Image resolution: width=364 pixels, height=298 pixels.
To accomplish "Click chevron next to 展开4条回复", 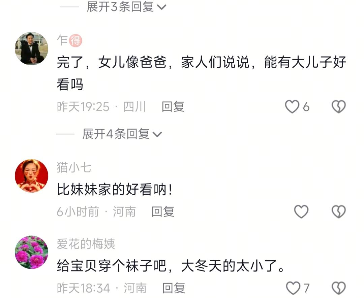I will click(x=157, y=134).
